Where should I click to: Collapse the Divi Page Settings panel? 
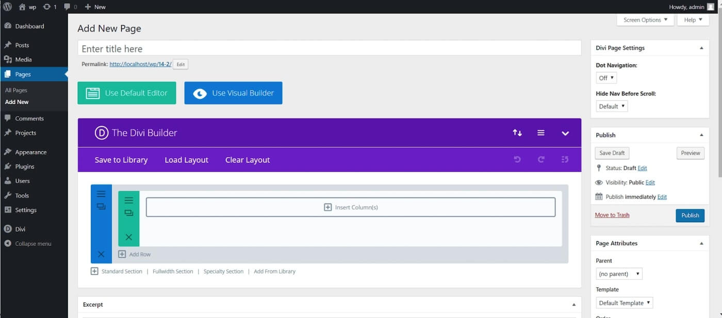701,48
